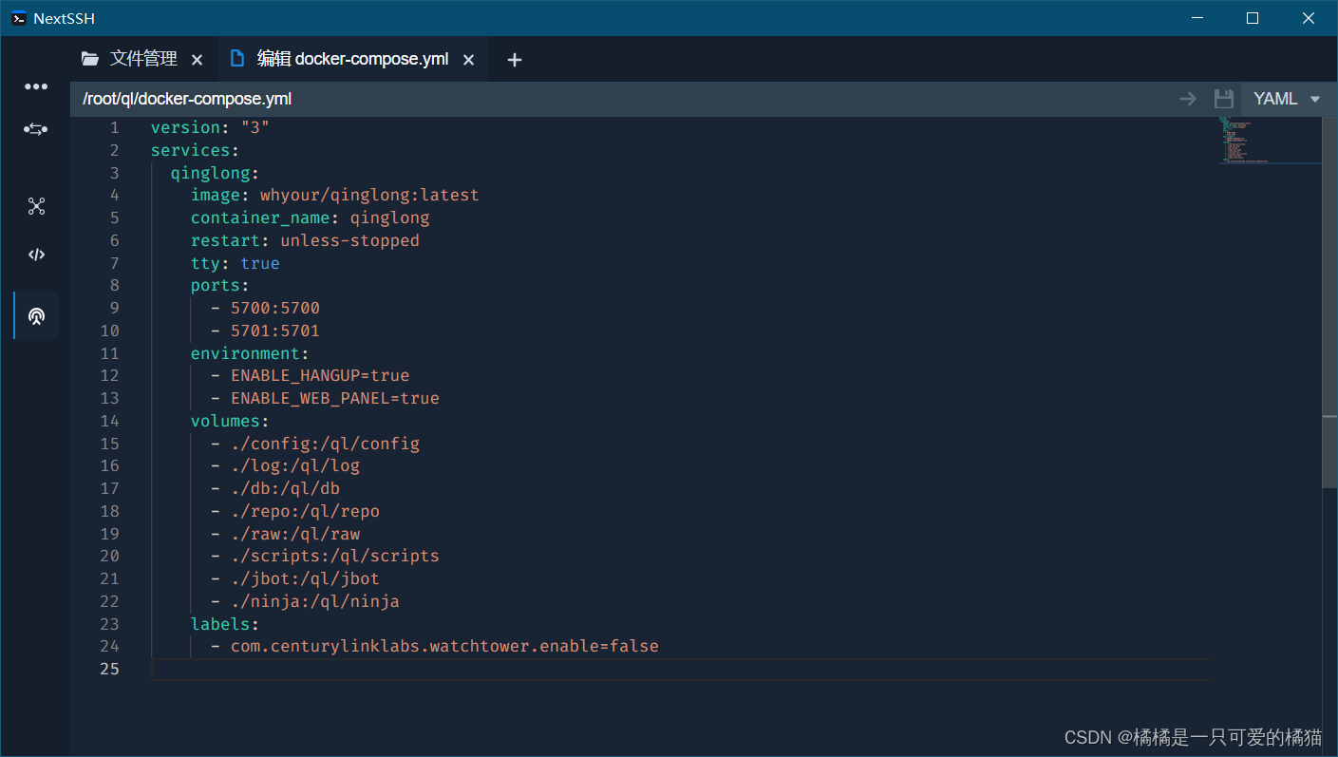Click './config:/ql/config' volume entry
Screen dimensions: 1338x757
[325, 444]
